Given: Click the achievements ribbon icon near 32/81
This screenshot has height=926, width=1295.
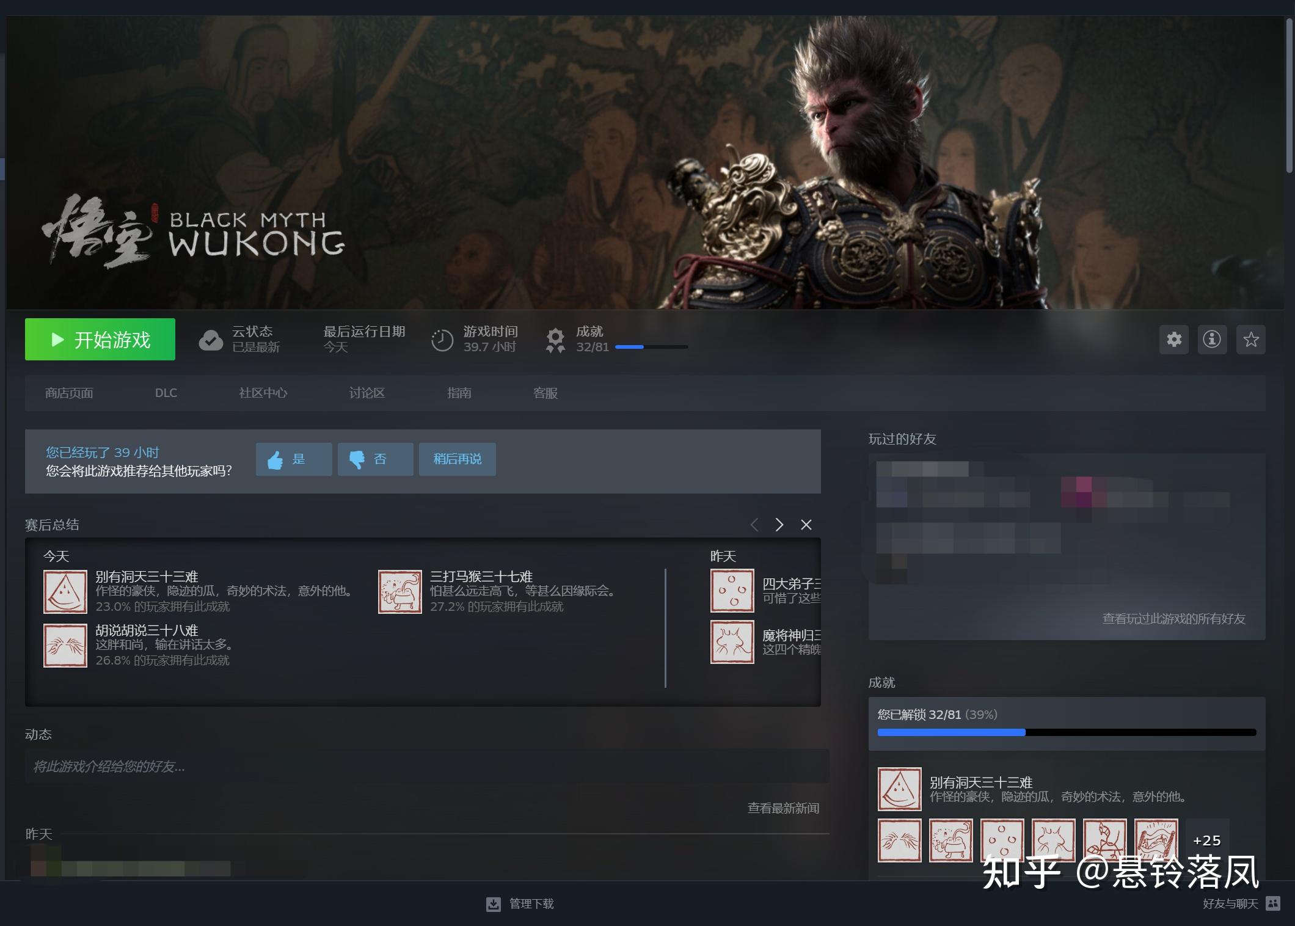Looking at the screenshot, I should [x=555, y=340].
